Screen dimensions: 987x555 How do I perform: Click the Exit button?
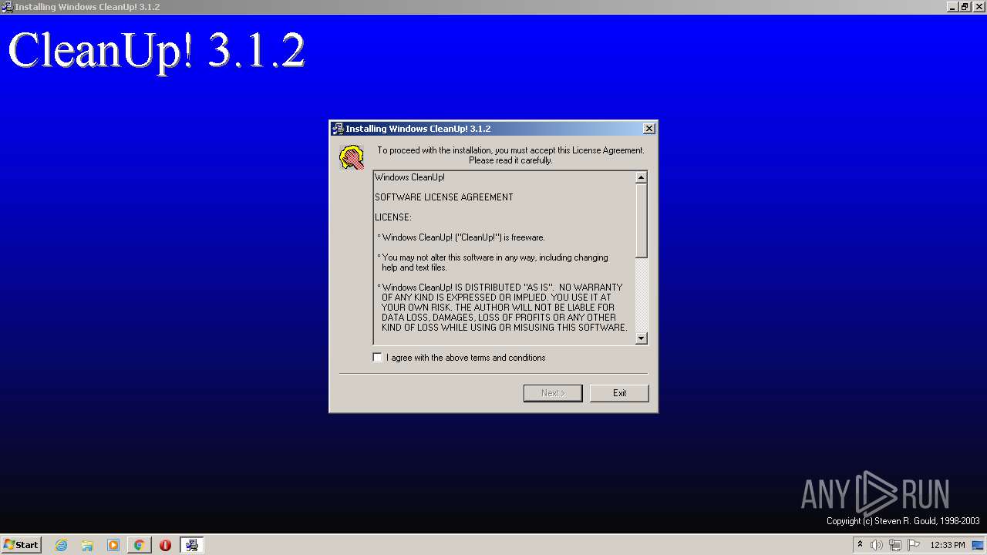pos(619,393)
